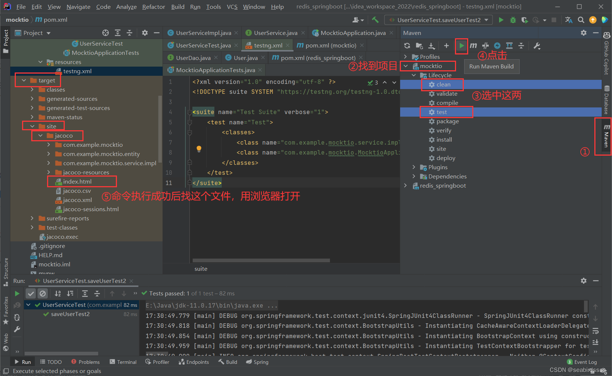
Task: Open Project panel gear options
Action: (x=145, y=33)
